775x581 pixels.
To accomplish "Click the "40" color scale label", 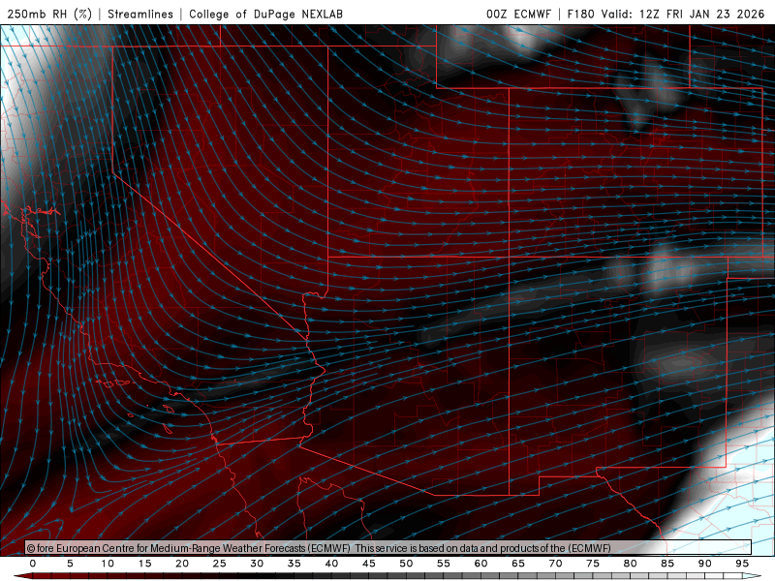I will (x=331, y=564).
